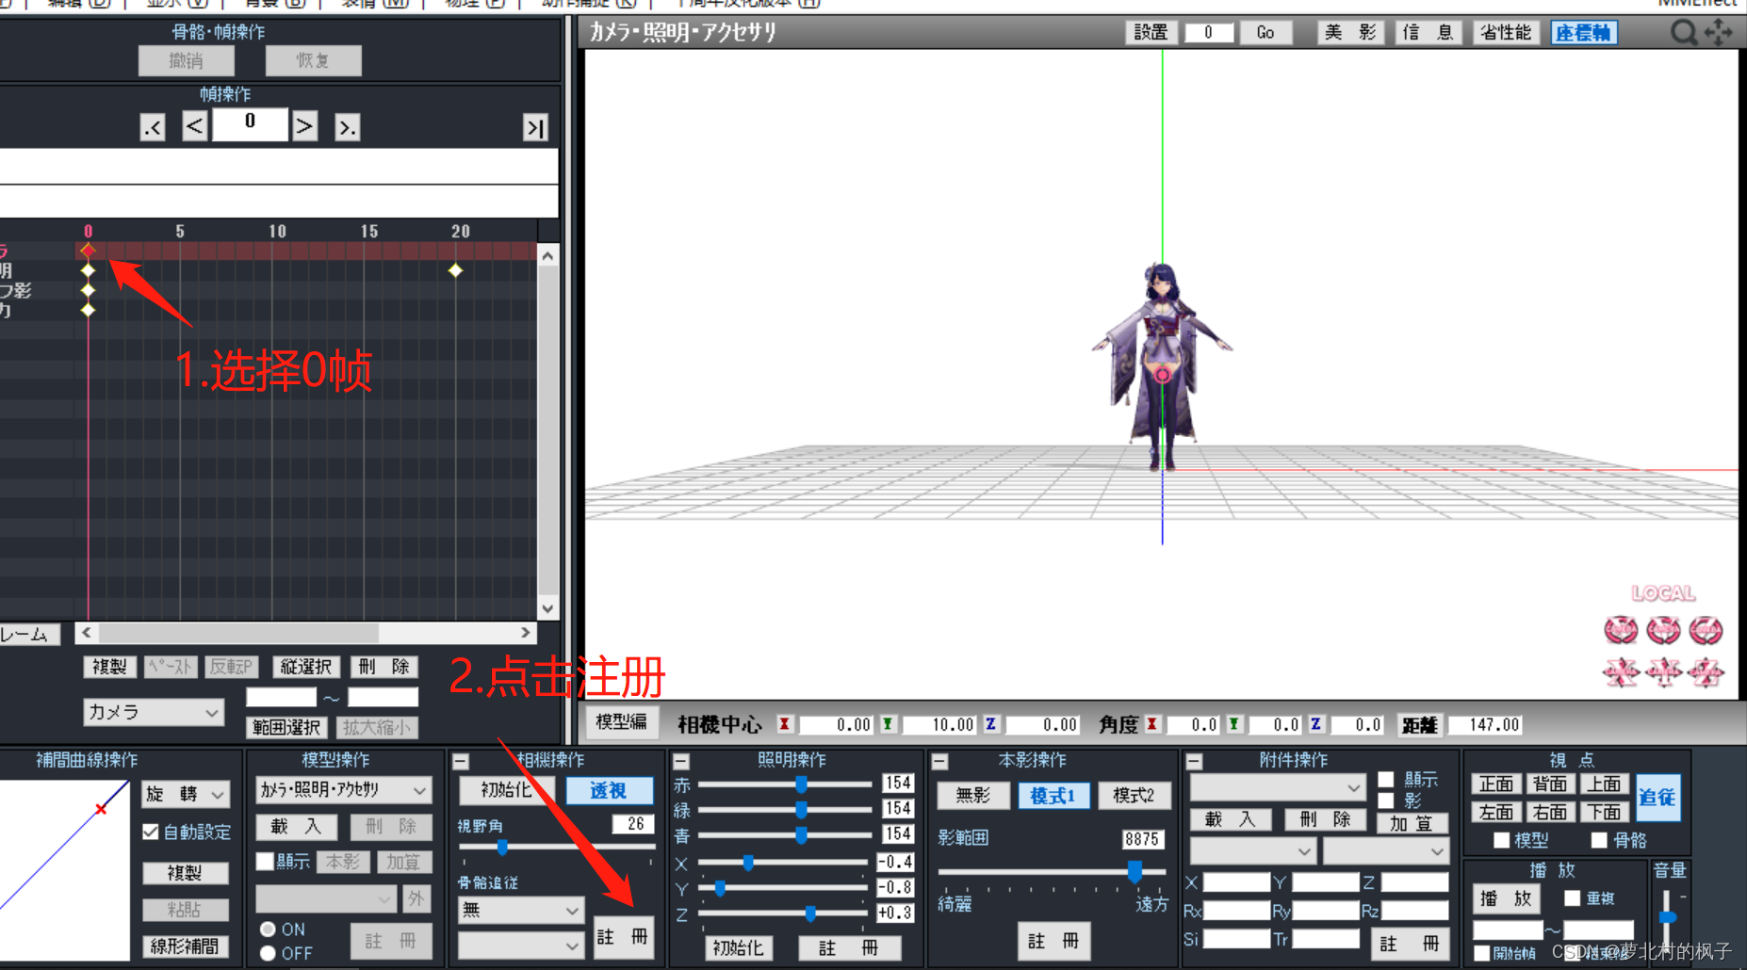Click the local axis LOCAL label toggle
This screenshot has height=970, width=1747.
click(x=1664, y=593)
